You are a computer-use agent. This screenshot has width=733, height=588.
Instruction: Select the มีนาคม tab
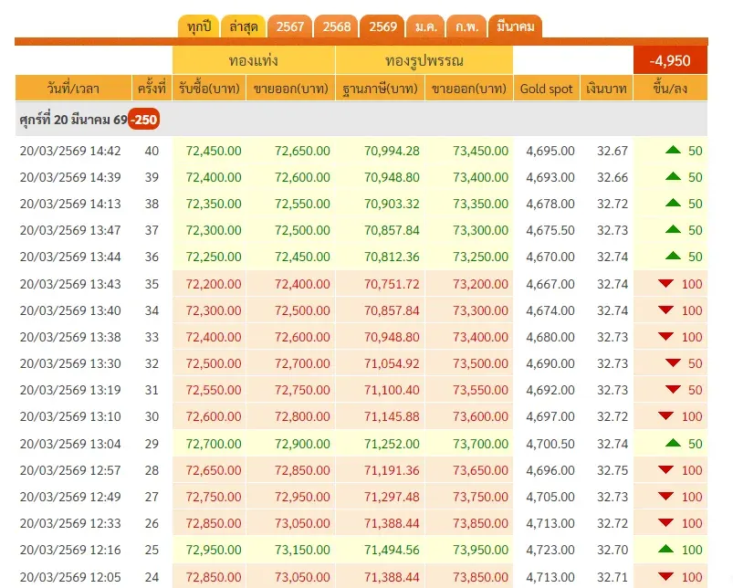pos(515,26)
